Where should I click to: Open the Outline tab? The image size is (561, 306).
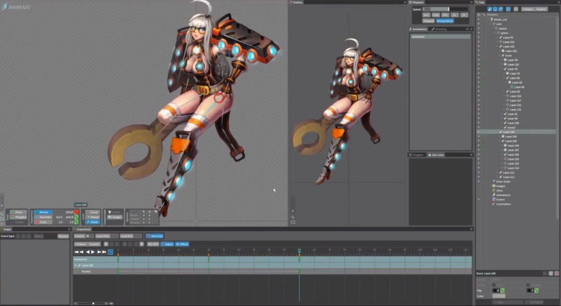tap(296, 2)
